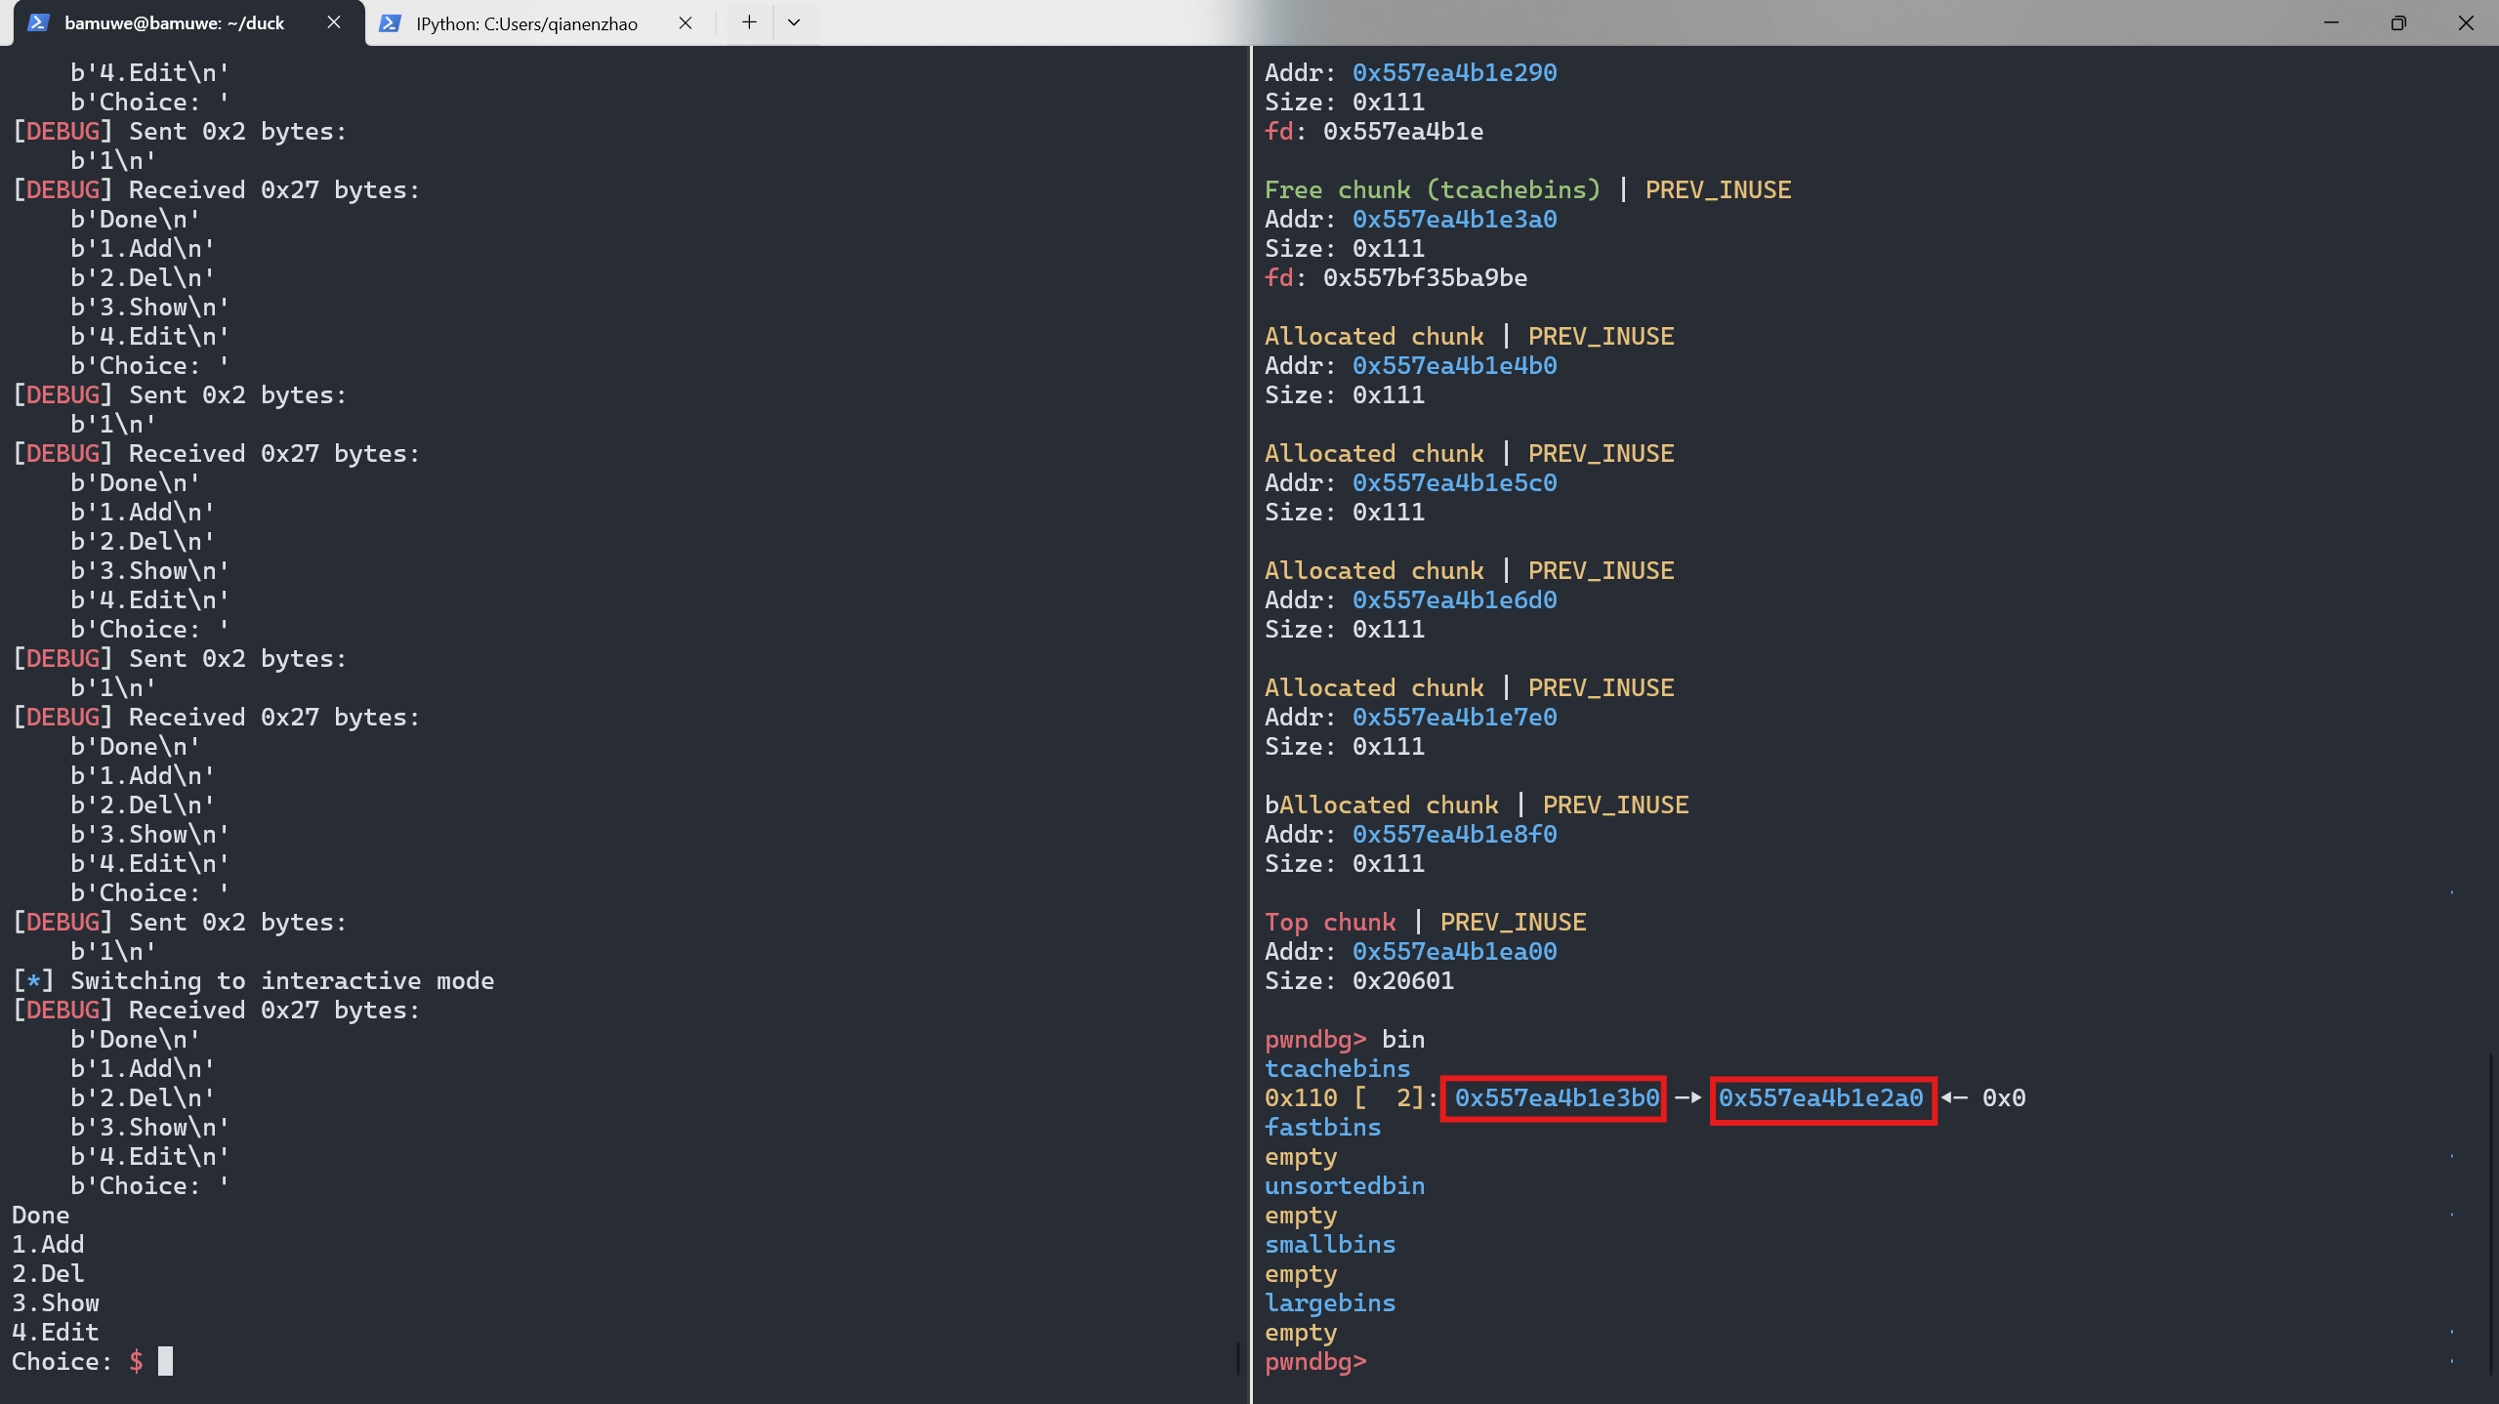This screenshot has height=1404, width=2499.
Task: Click the 'Top chunk' heading
Action: [1330, 922]
